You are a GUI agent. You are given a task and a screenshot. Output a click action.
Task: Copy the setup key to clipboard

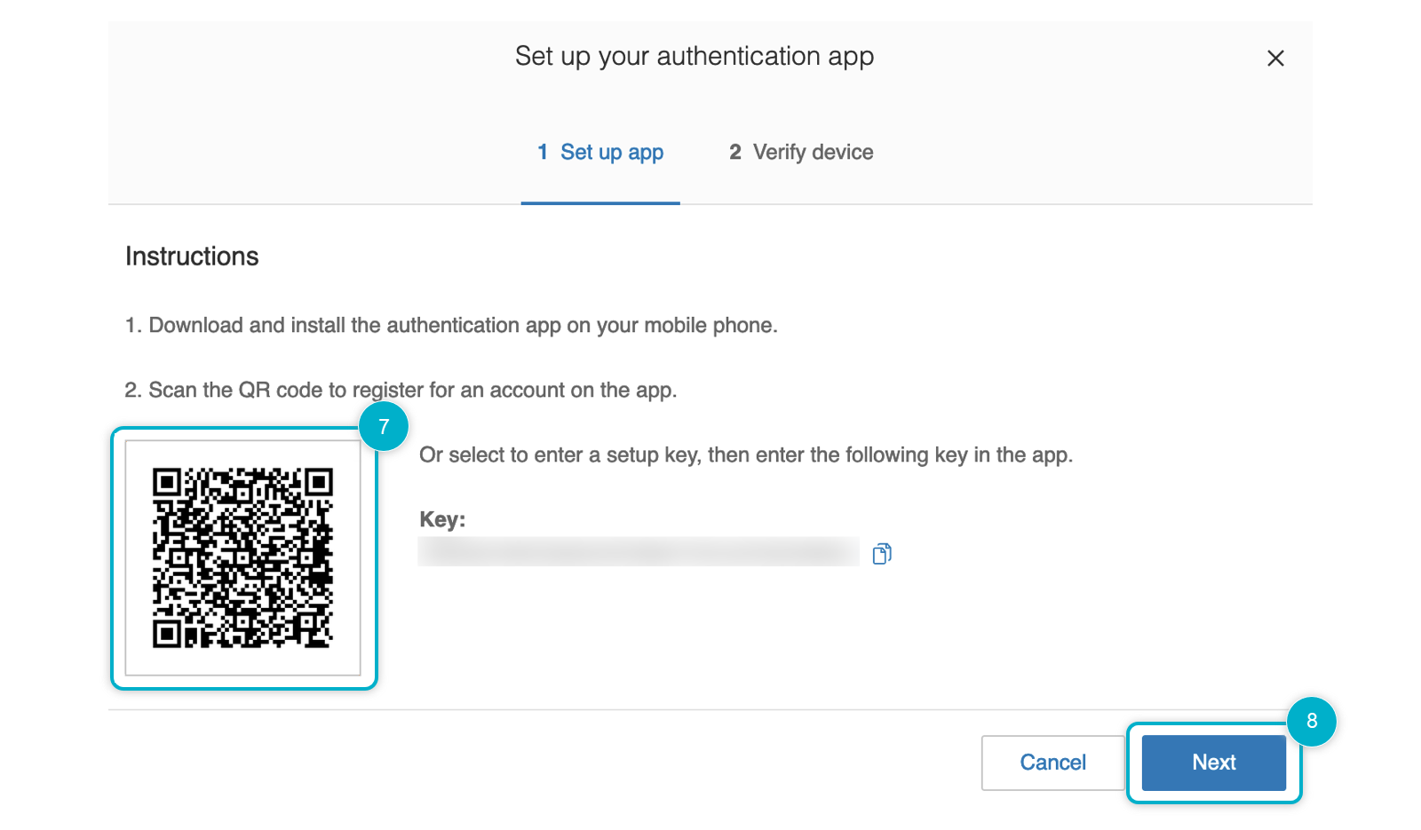tap(882, 554)
